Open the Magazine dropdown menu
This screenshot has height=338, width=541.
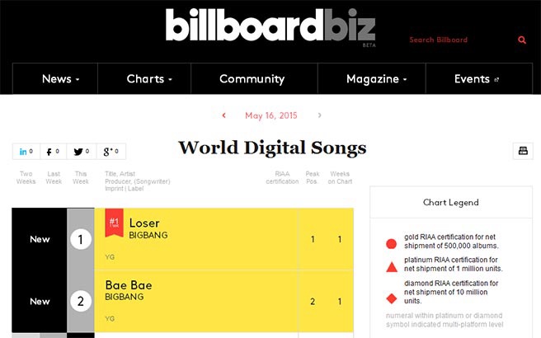(376, 79)
